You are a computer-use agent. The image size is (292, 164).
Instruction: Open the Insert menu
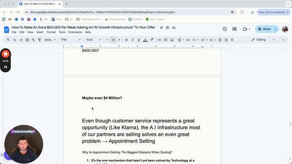[x=40, y=32]
